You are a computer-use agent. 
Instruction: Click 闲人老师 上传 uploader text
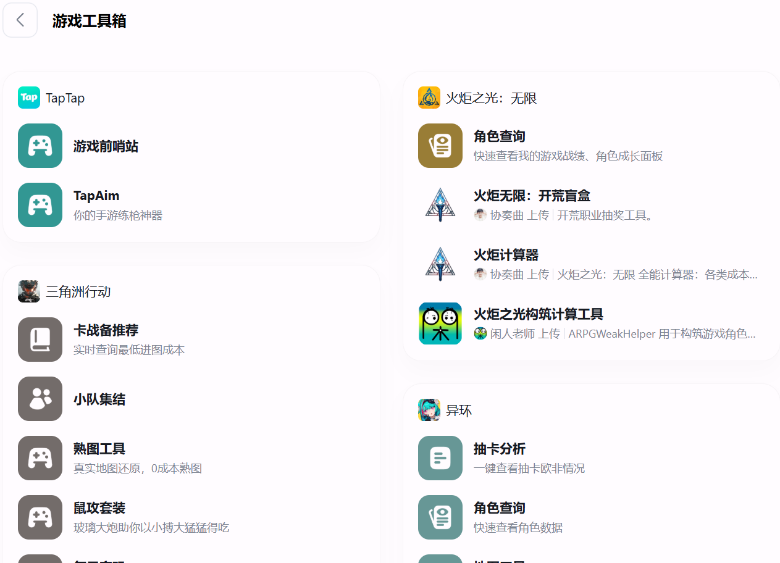coord(525,334)
